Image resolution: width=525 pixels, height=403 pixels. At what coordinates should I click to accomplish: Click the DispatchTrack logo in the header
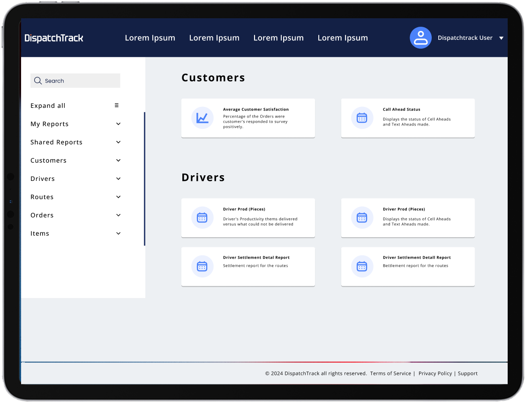pyautogui.click(x=54, y=38)
